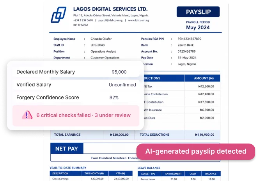
Task: Click the YTD (₦) column header
Action: click(120, 174)
